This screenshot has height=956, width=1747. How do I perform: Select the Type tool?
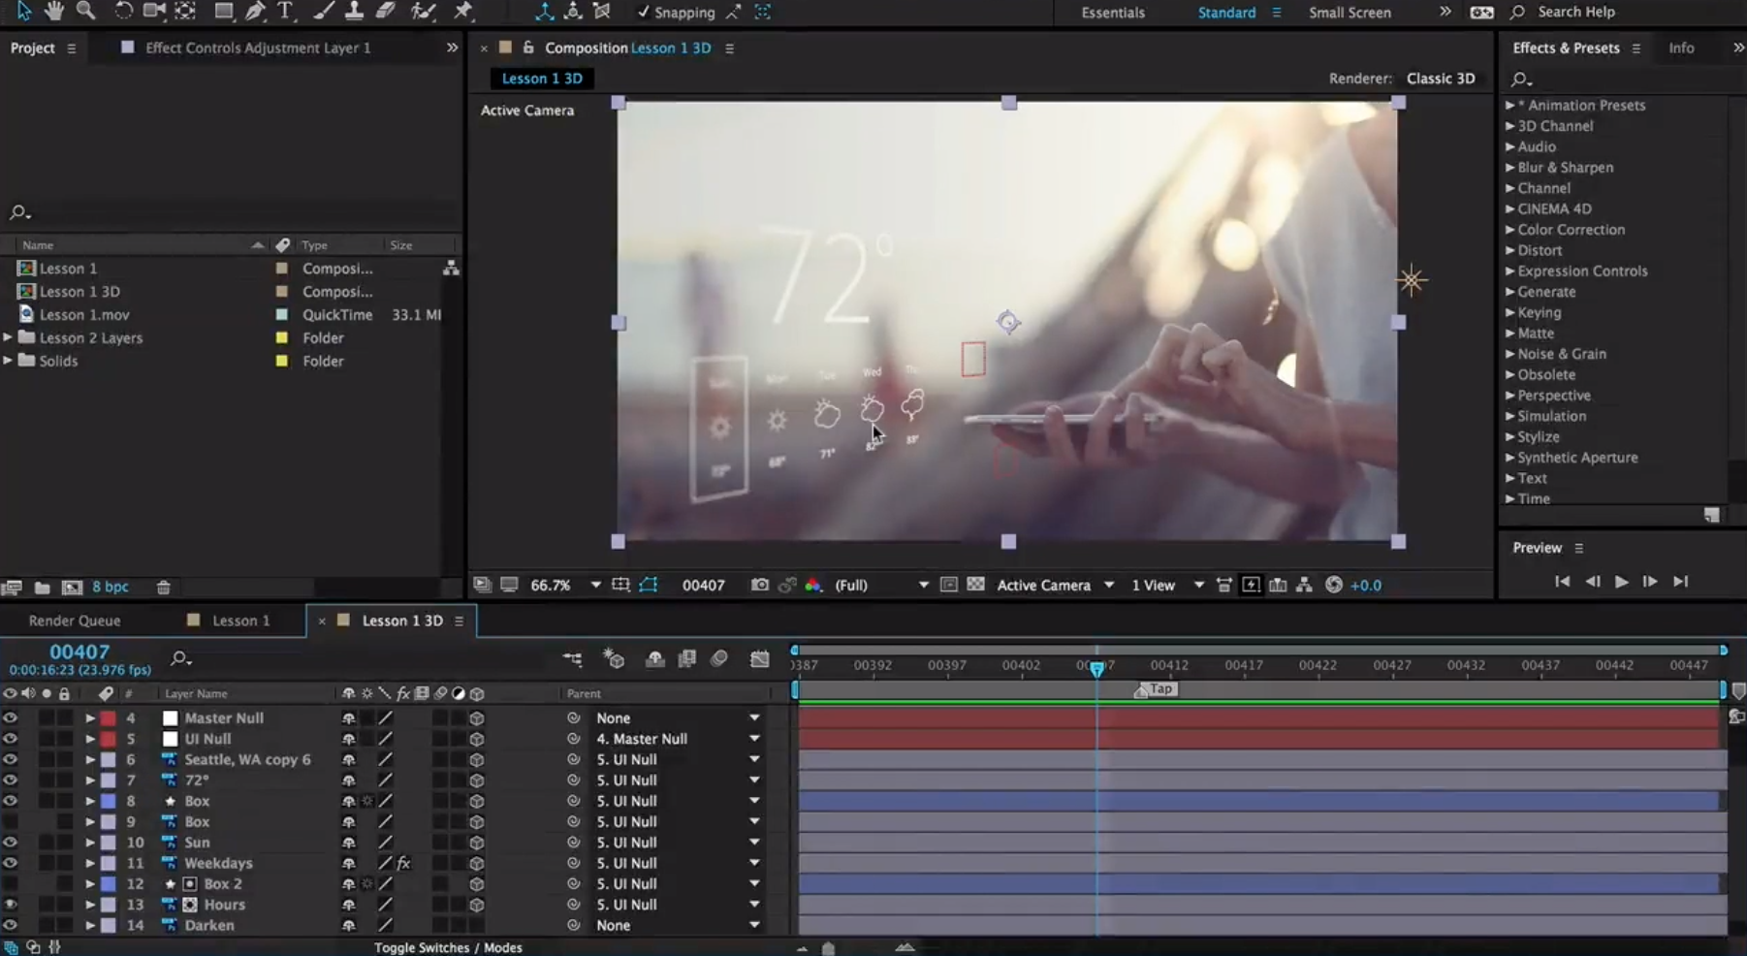click(285, 12)
